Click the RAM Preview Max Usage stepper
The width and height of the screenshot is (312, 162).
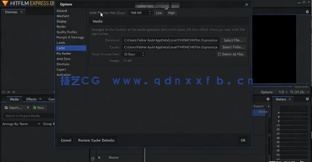[150, 13]
